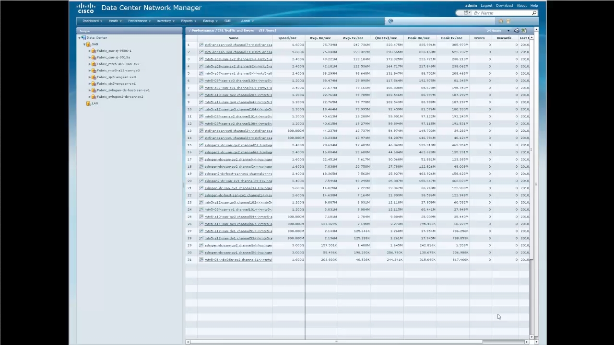Open the search type dropdown arrow
Image resolution: width=614 pixels, height=345 pixels.
(x=469, y=12)
